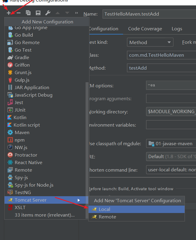Open the Test kind Method dropdown
The image size is (196, 240).
[x=150, y=42]
